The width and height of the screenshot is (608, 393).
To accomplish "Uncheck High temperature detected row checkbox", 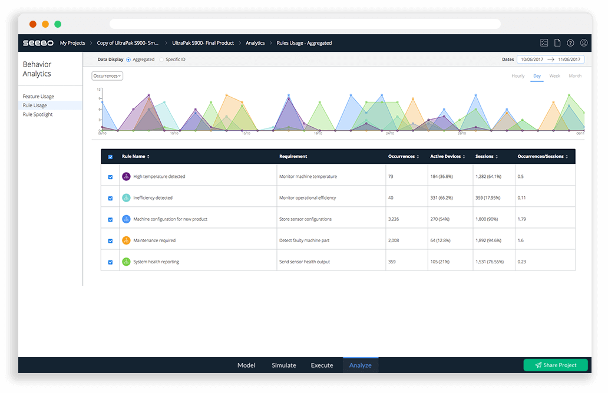I will (x=111, y=177).
